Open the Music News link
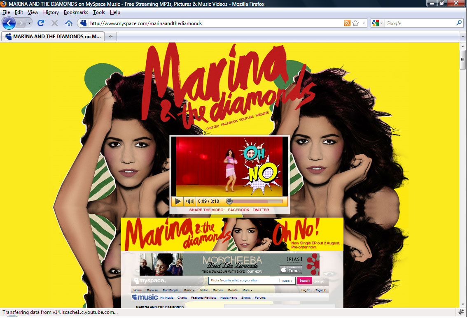 [229, 297]
